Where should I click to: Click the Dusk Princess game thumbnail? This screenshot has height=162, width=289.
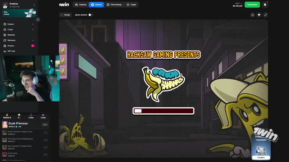coord(5,125)
